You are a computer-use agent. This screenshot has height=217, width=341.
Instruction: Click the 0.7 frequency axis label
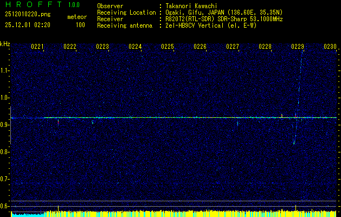tap(5, 179)
